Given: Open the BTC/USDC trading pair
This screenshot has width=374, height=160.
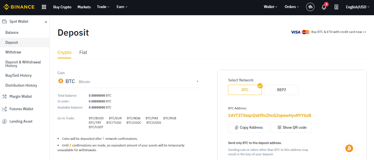Looking at the screenshot, I should click(134, 123).
